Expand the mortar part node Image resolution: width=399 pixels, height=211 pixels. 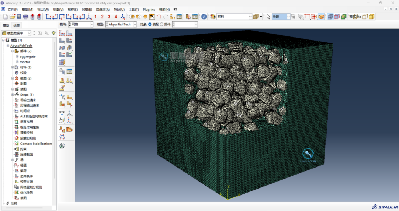click(17, 62)
